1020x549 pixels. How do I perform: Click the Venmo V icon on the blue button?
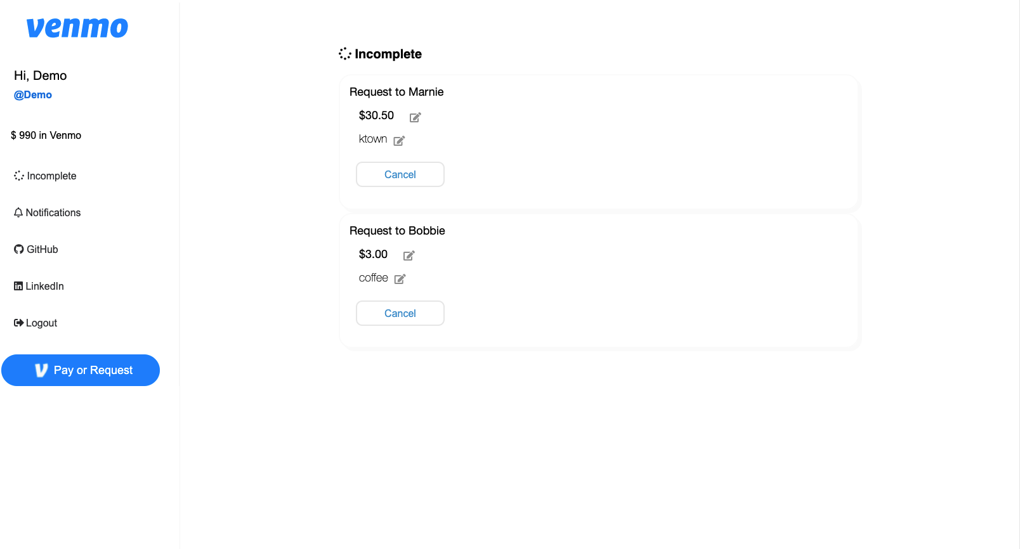click(x=40, y=370)
